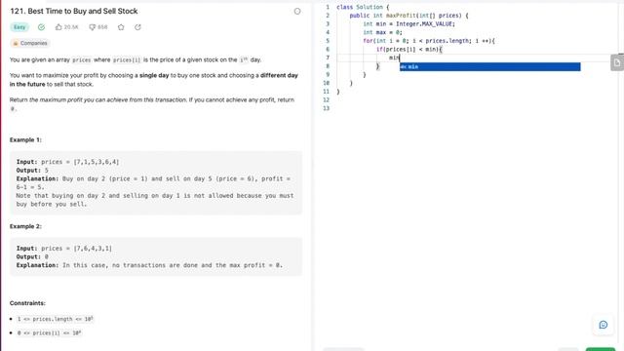
Task: Click Example 1 'Output: 5' line
Action: (32, 170)
